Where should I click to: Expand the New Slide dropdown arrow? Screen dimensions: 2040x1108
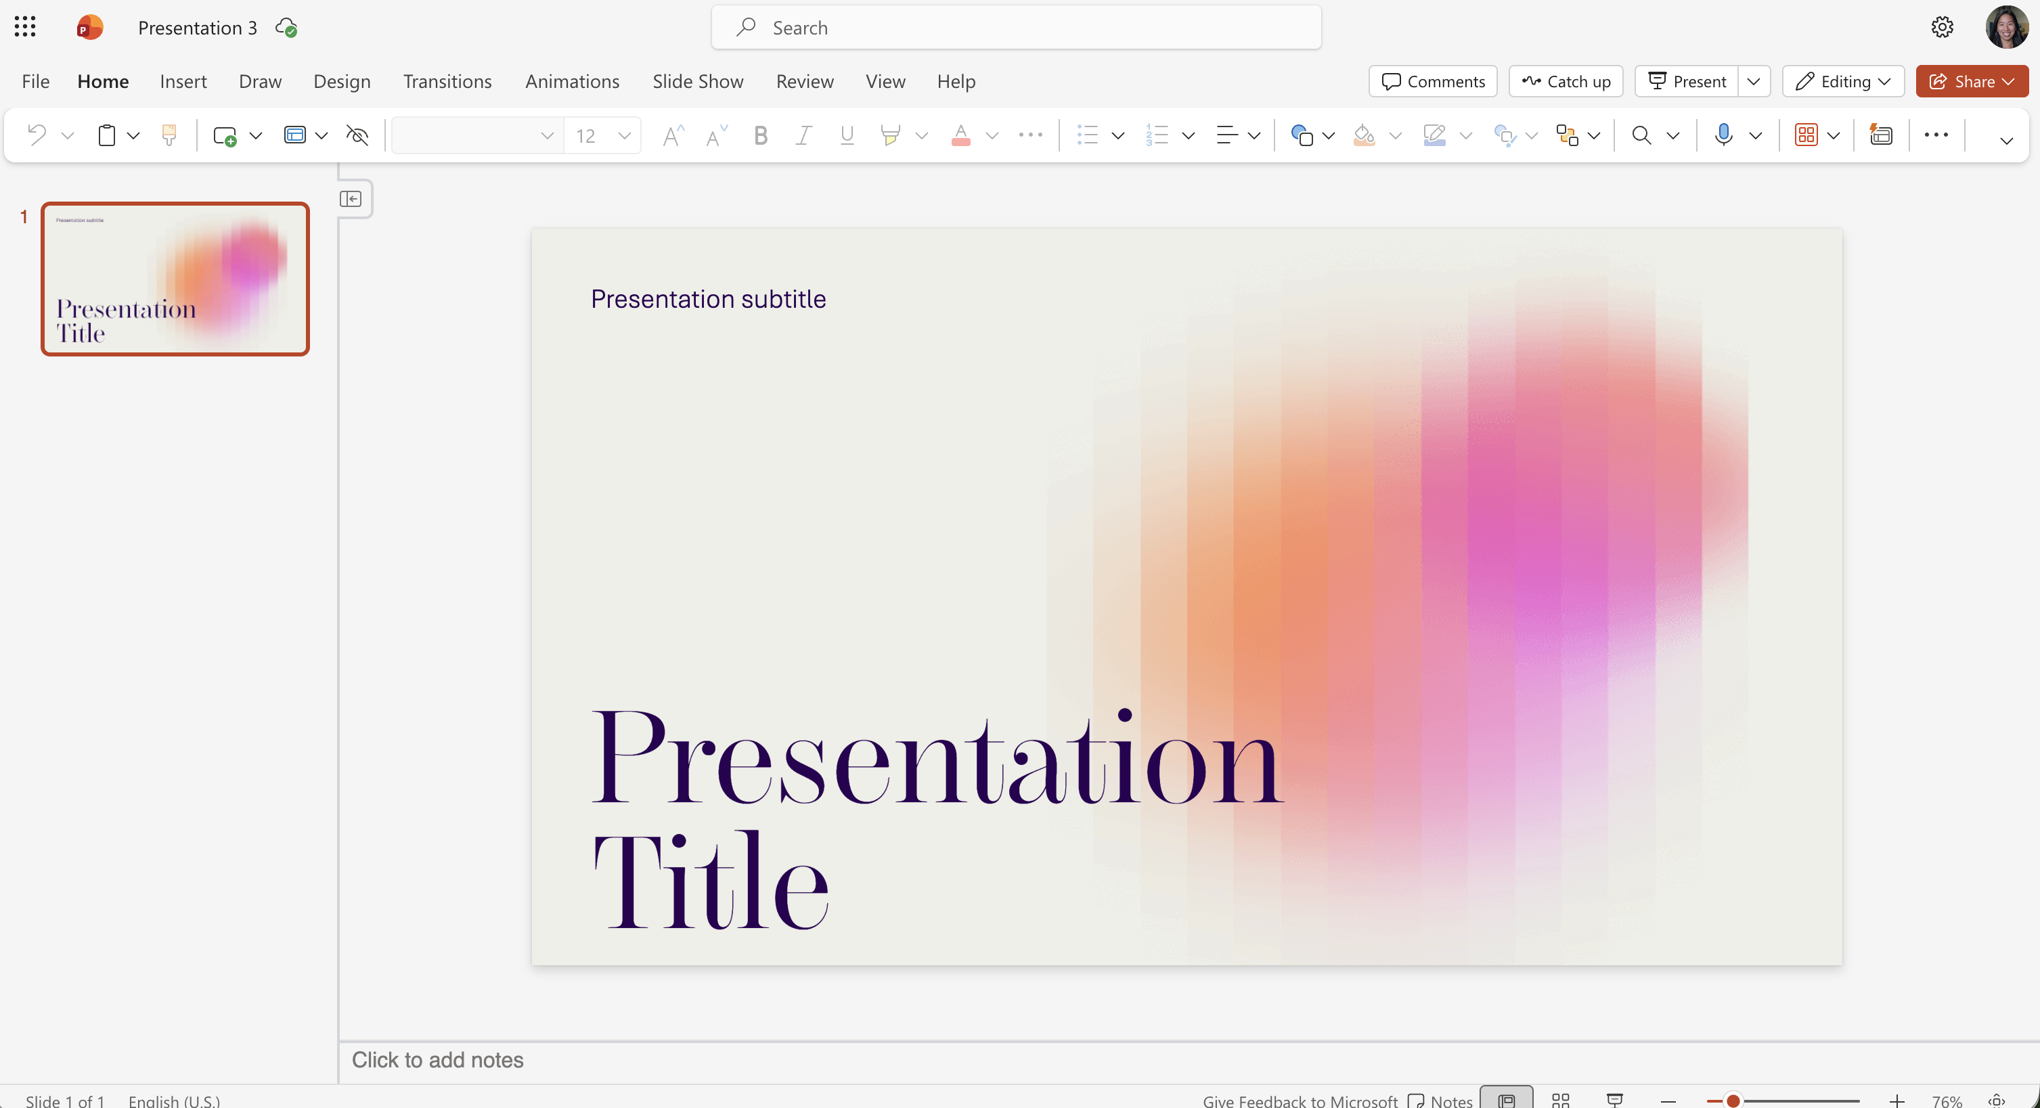click(256, 136)
